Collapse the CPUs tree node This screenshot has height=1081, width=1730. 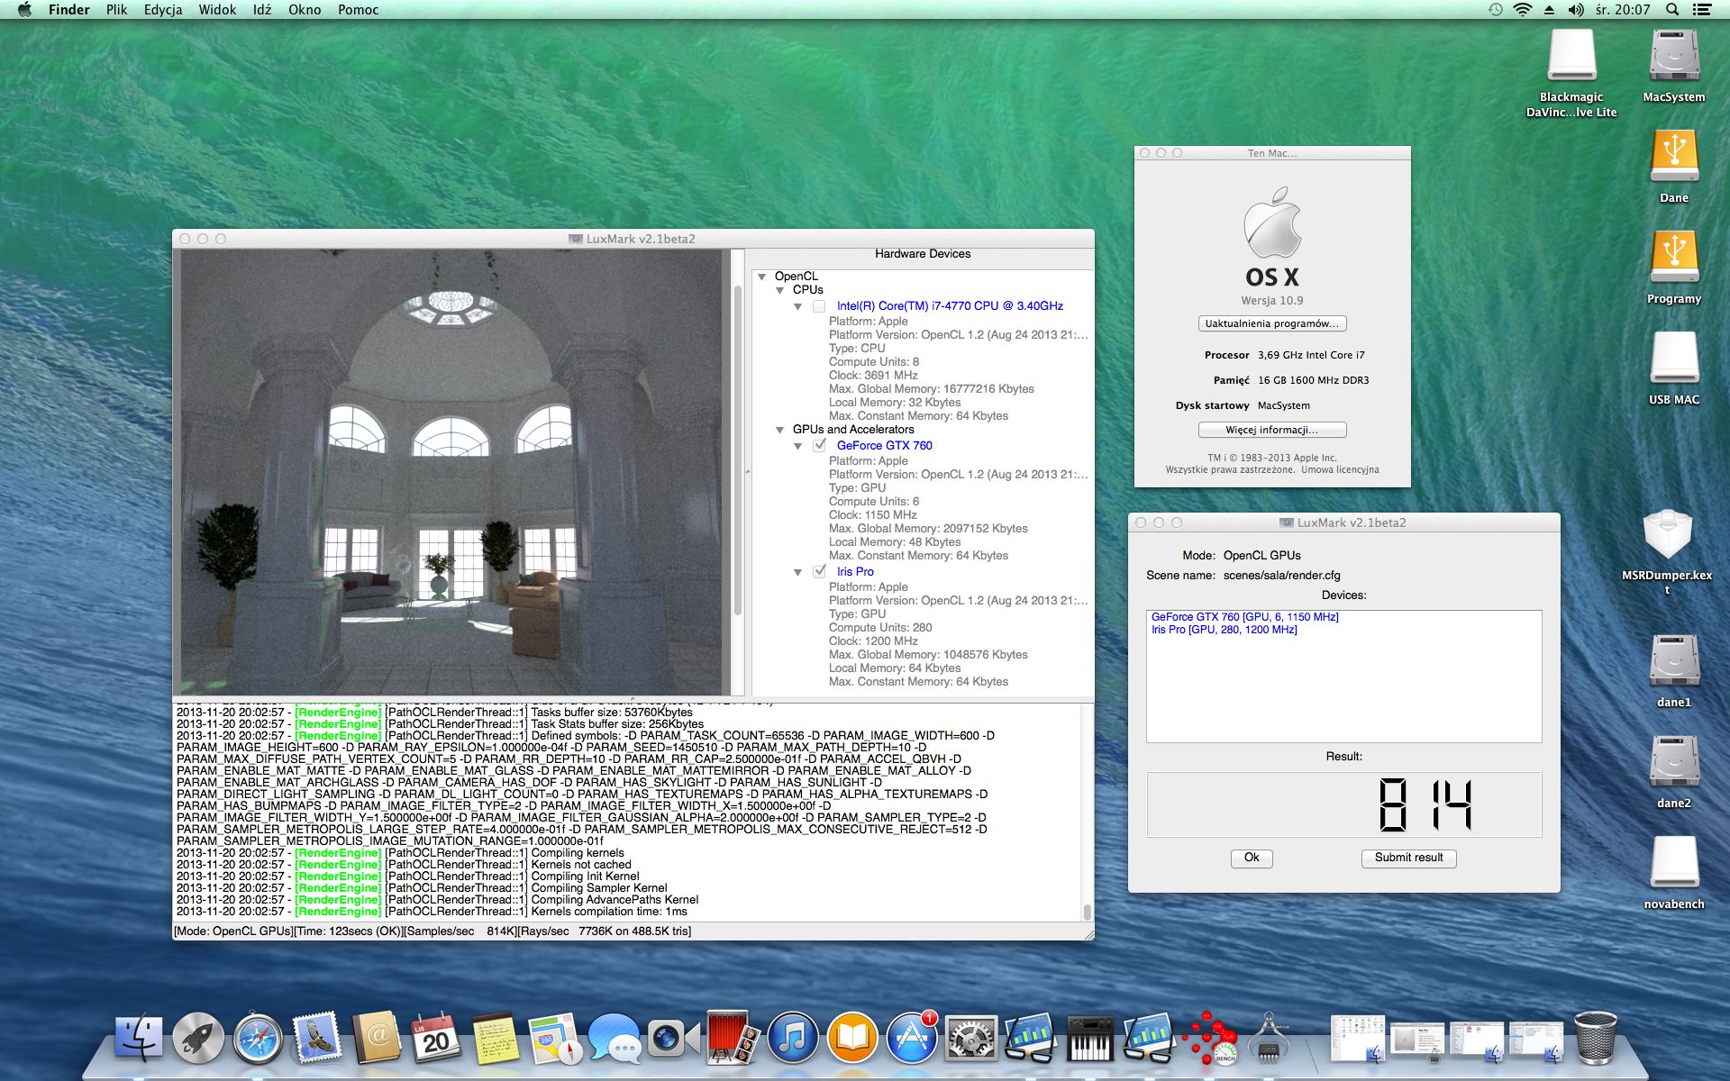[780, 290]
